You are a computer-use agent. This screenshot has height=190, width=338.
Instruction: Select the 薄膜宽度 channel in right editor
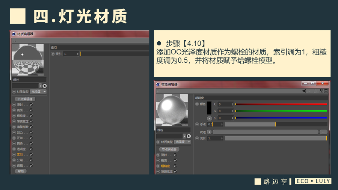tap(167, 172)
